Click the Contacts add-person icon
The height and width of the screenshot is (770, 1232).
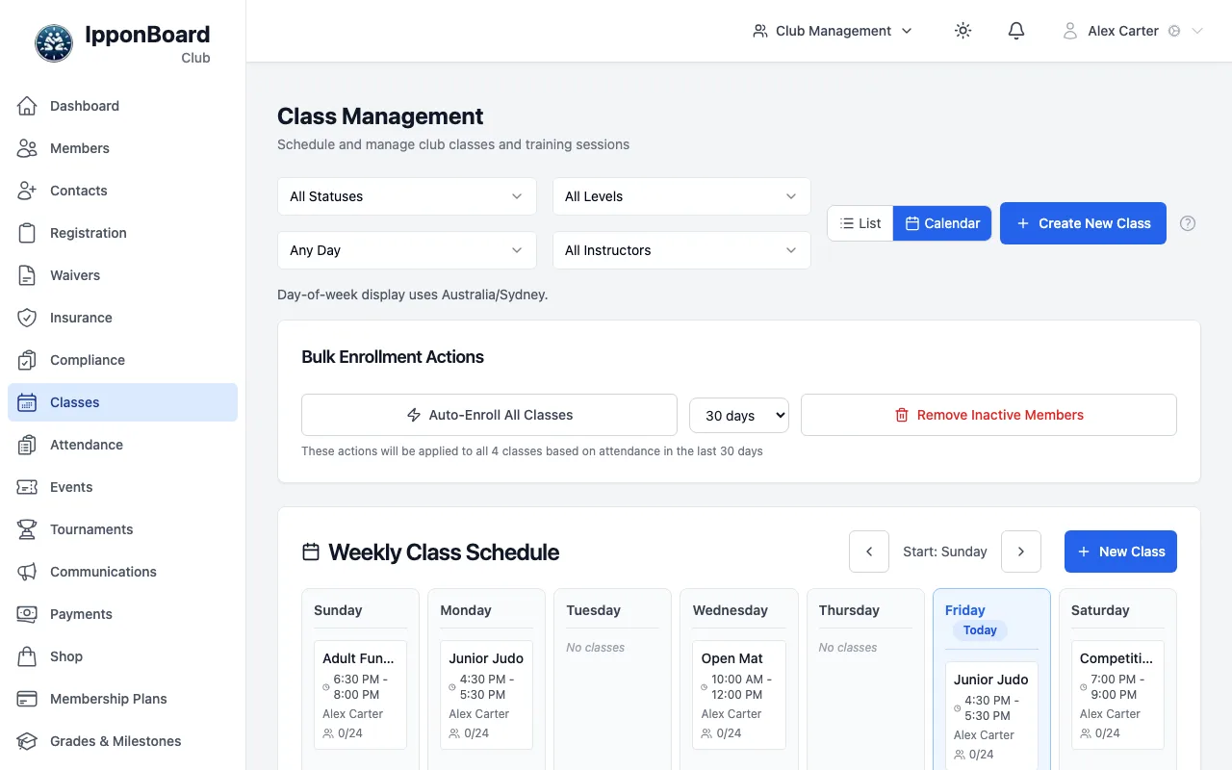(x=27, y=191)
